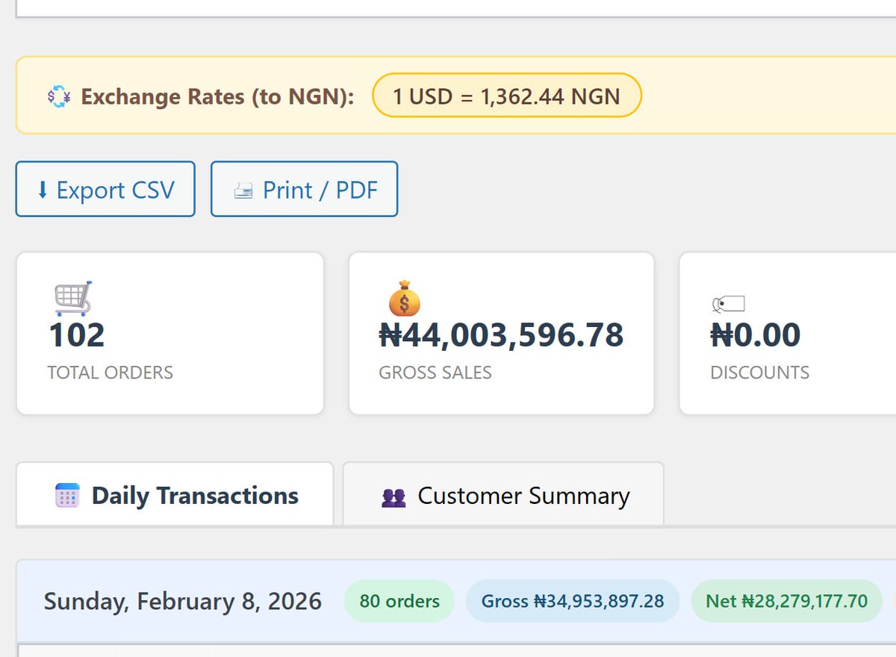This screenshot has width=896, height=657.
Task: Click the people icon on Customer Summary tab
Action: [x=393, y=497]
